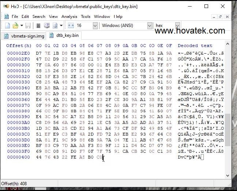Click offset row 00000300
Image resolution: width=237 pixels, height=191 pixels.
click(x=18, y=65)
